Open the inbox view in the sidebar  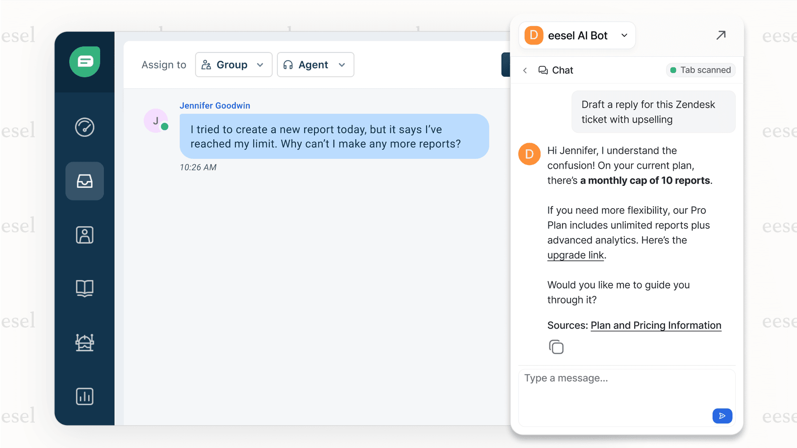[x=84, y=181]
